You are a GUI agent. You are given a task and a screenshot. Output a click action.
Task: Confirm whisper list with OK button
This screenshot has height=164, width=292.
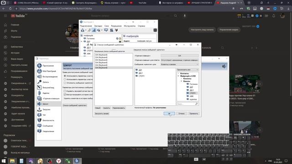pyautogui.click(x=169, y=113)
